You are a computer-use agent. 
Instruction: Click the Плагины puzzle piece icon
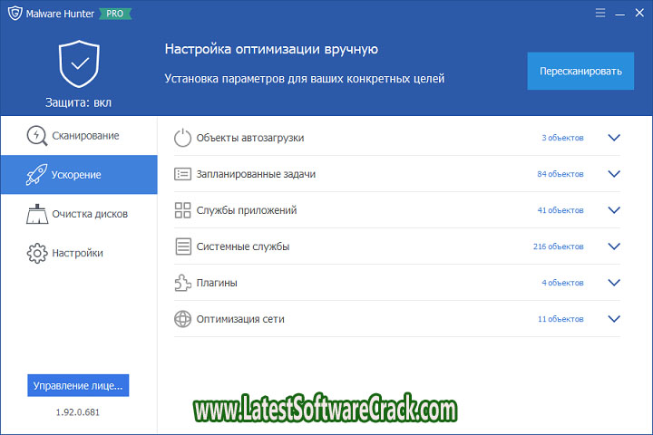(x=182, y=283)
